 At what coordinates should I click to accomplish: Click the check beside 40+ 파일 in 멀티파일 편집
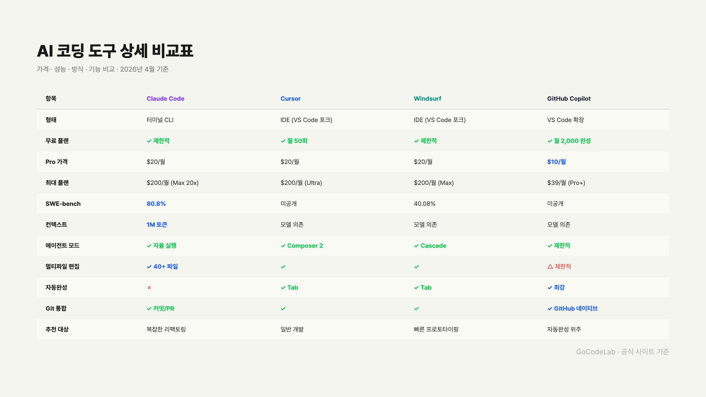click(x=149, y=267)
